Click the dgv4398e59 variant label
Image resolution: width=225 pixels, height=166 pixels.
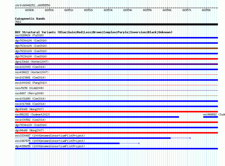click(50, 146)
